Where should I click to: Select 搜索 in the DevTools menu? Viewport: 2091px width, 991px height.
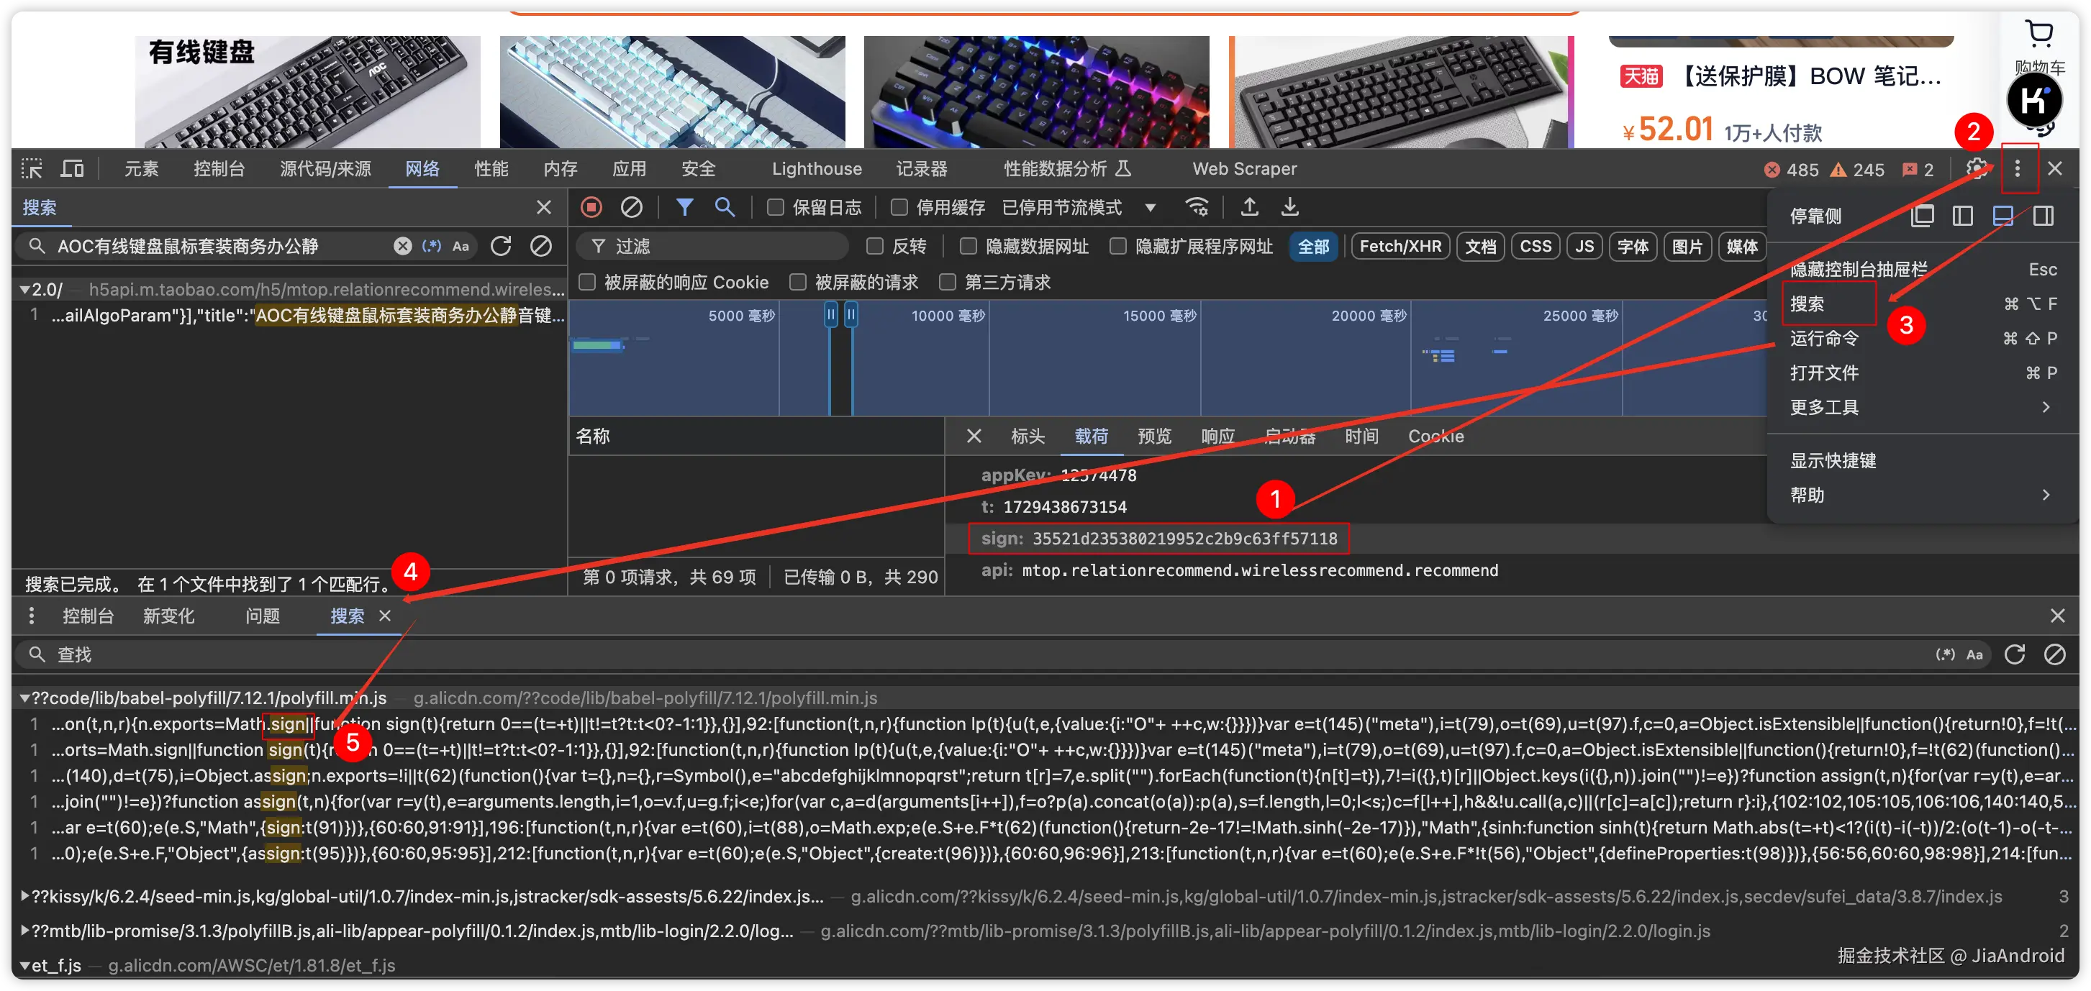point(1807,304)
